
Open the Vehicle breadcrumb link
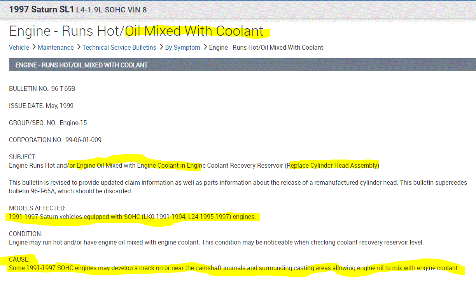pos(19,47)
